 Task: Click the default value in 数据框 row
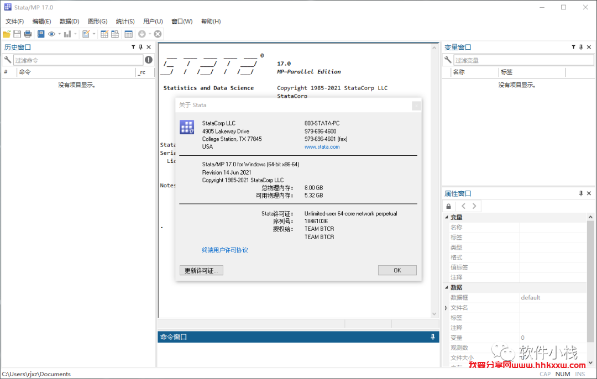[x=530, y=298]
